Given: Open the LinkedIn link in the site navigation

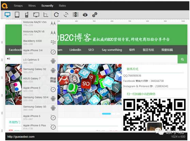Looking at the screenshot, I should point(75,50).
